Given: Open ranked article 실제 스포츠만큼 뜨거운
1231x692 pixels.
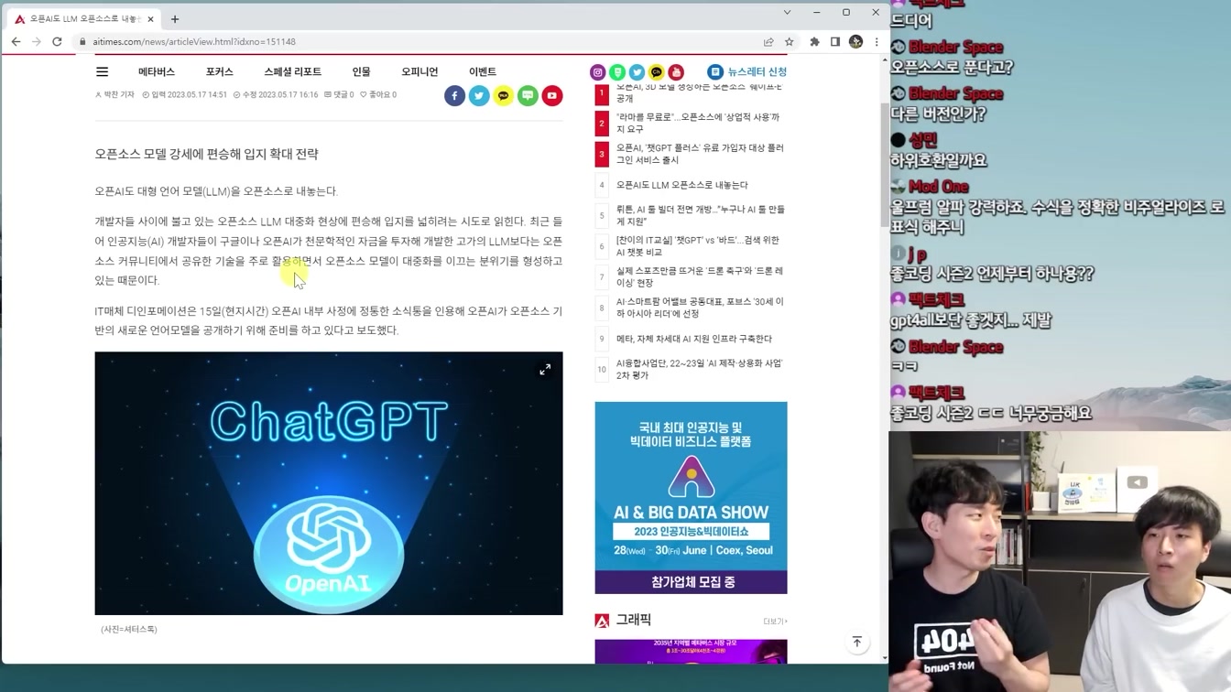Looking at the screenshot, I should click(x=700, y=276).
